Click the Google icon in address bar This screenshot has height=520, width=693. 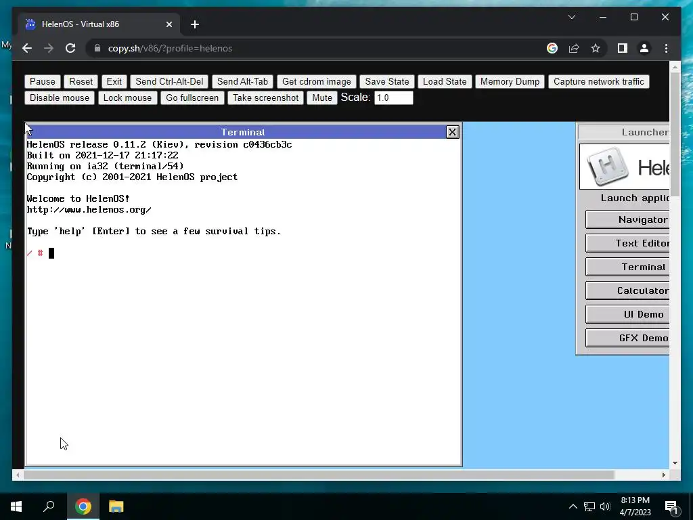click(x=552, y=48)
